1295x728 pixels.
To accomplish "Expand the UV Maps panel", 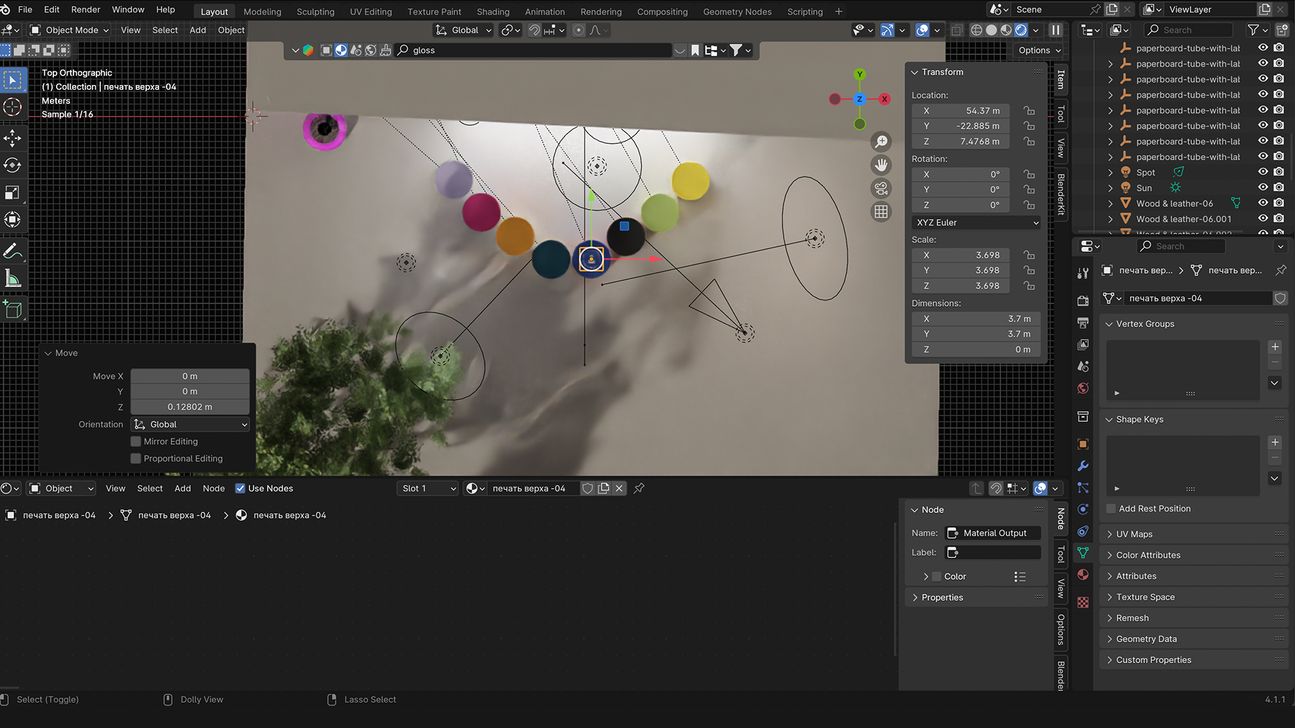I will tap(1134, 534).
